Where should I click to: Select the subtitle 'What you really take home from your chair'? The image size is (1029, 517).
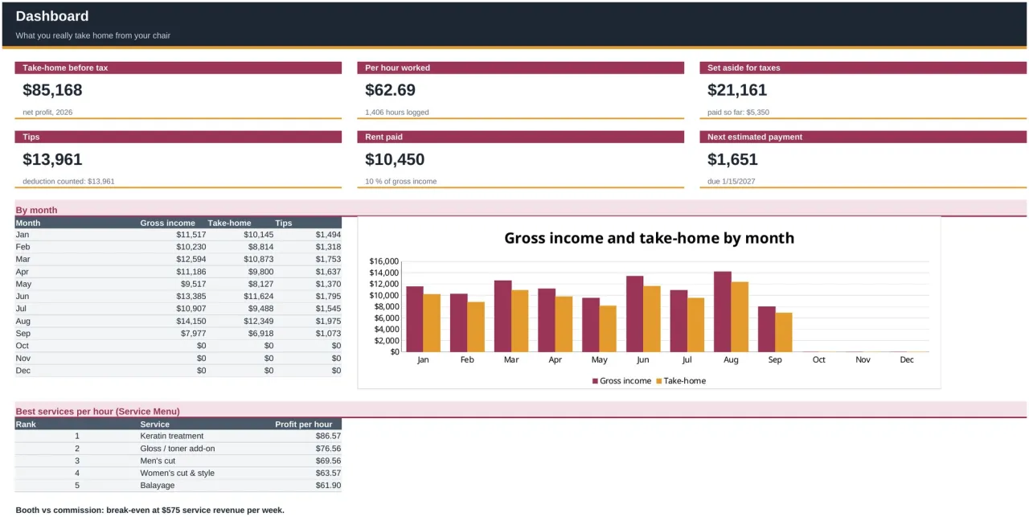pyautogui.click(x=93, y=35)
